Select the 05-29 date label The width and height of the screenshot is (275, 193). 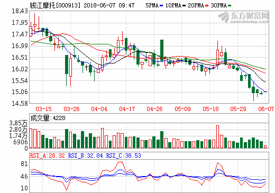tap(238, 109)
